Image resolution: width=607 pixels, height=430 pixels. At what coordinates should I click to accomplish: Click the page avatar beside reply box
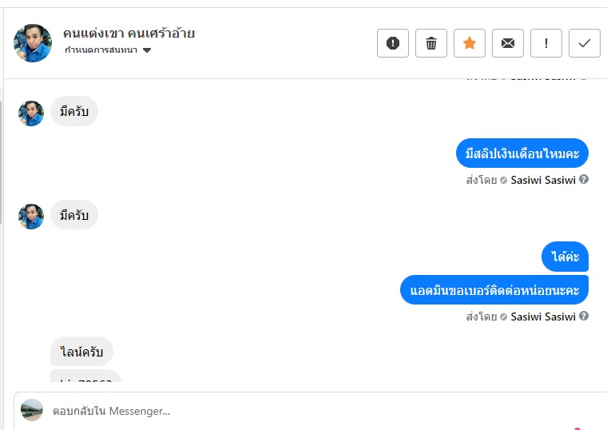pos(32,410)
